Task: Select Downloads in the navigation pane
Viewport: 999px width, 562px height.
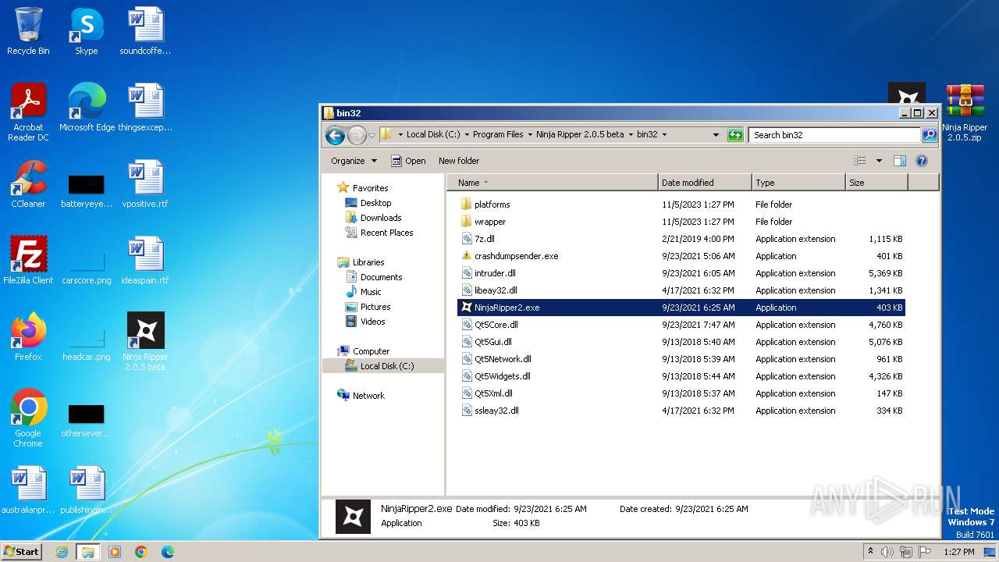Action: coord(381,218)
